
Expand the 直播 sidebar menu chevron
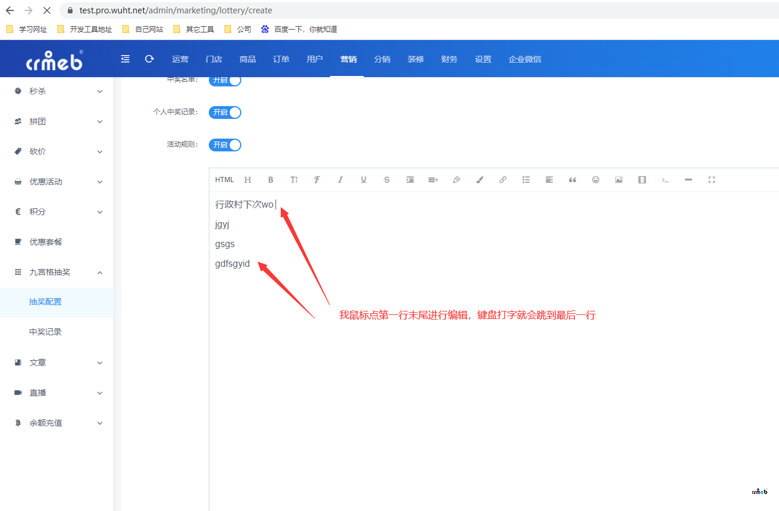(x=100, y=393)
